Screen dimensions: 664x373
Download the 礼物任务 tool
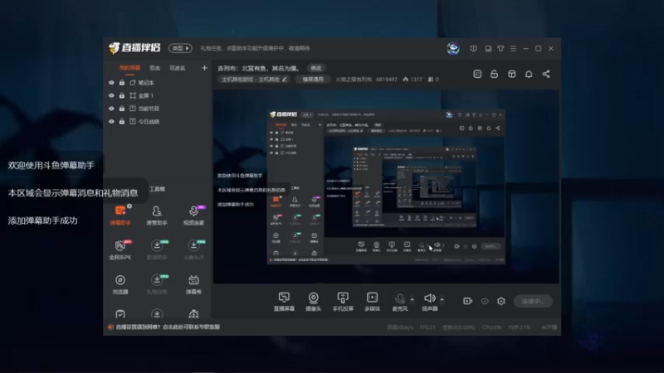pyautogui.click(x=157, y=284)
